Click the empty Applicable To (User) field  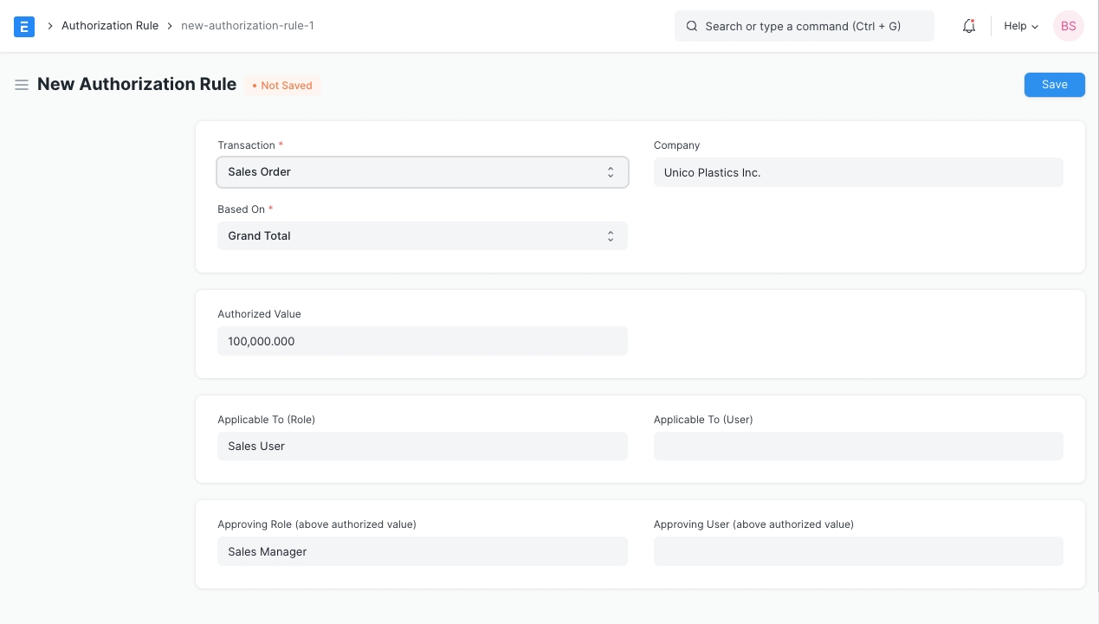[857, 447]
